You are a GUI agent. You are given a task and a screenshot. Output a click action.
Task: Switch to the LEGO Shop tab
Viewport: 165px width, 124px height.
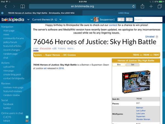124,13
